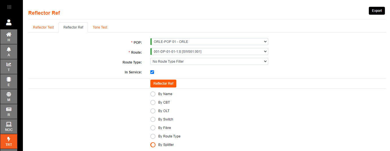Image resolution: width=390 pixels, height=151 pixels.
Task: Uncheck the In Service checkbox
Action: click(x=152, y=72)
